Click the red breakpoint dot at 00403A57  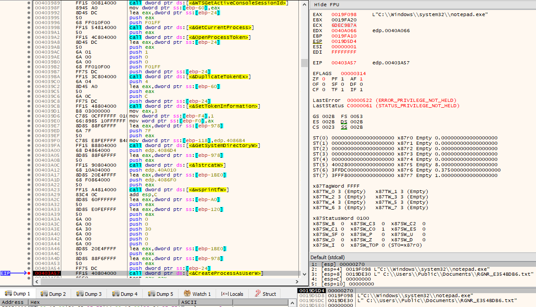29,273
